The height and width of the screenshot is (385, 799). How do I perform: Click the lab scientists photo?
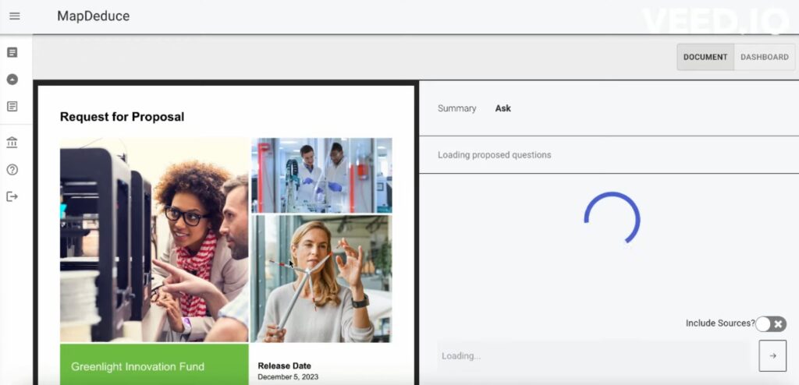(x=321, y=175)
